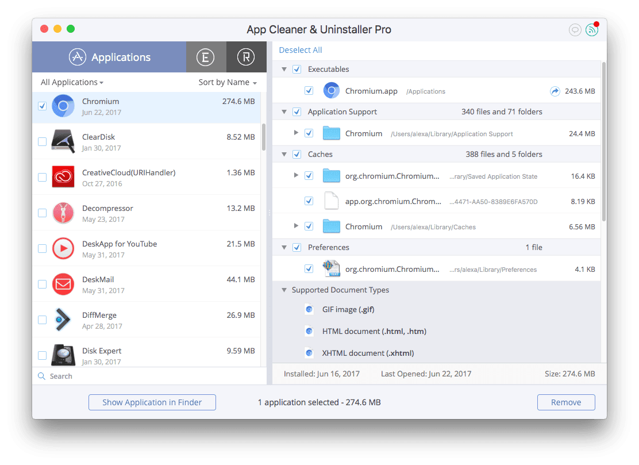Uncheck the Executables group checkbox

(297, 70)
